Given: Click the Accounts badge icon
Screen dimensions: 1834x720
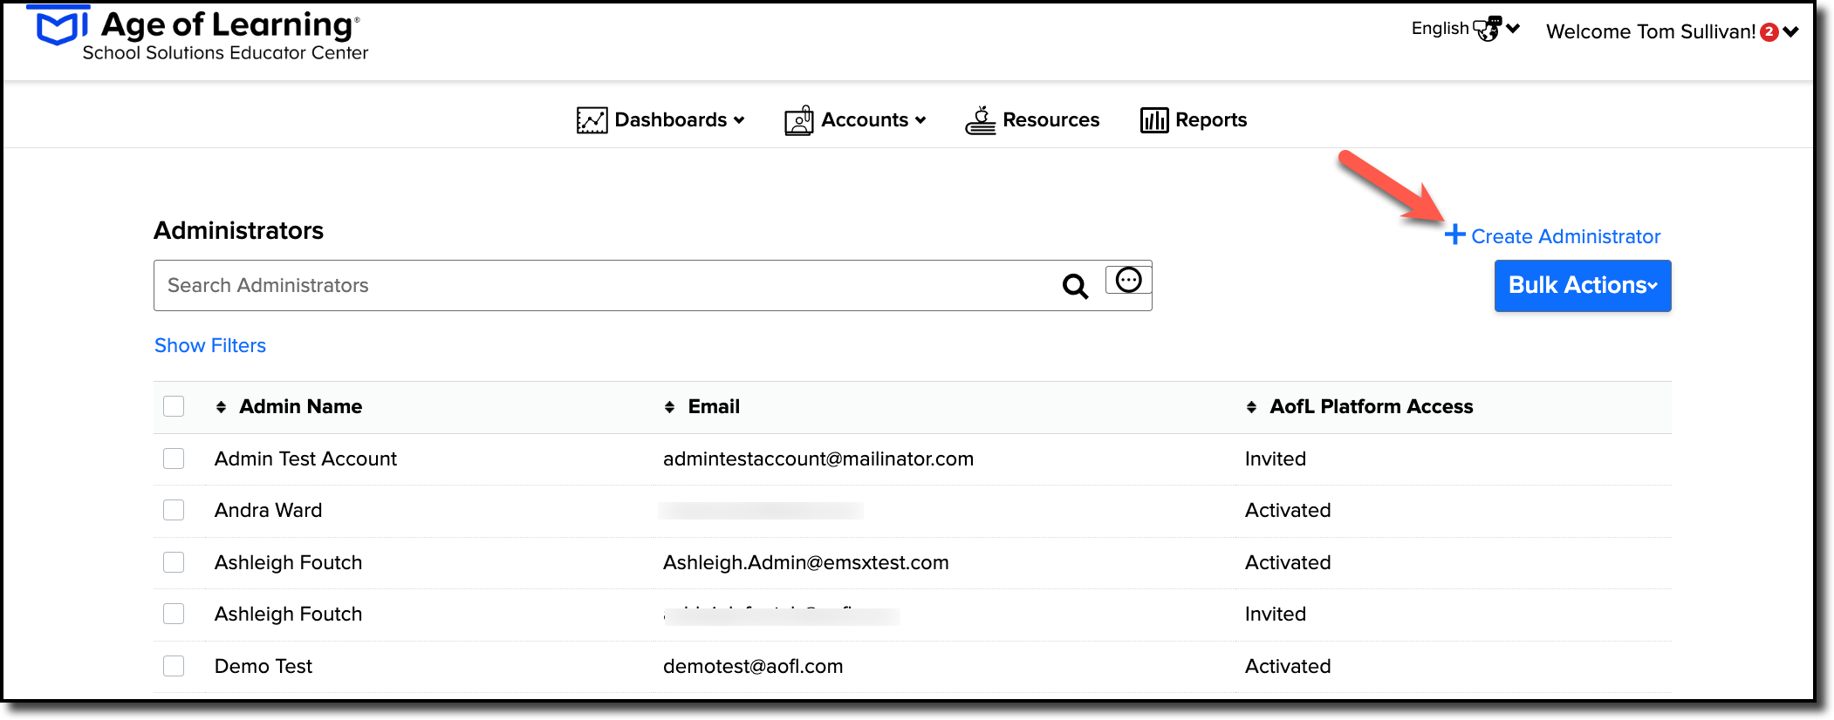Looking at the screenshot, I should coord(799,120).
